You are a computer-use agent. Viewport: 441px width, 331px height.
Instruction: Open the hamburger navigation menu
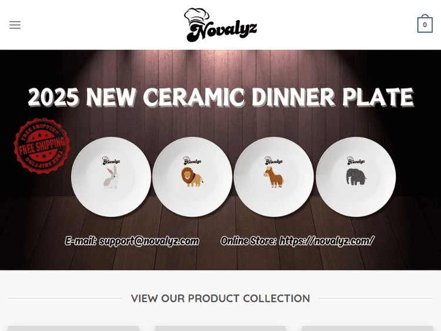click(x=15, y=25)
